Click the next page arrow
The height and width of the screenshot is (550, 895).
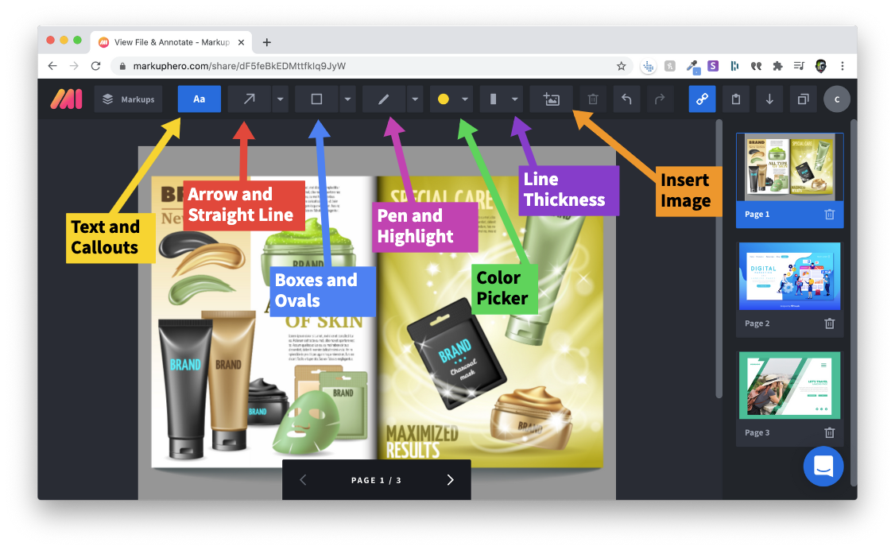450,480
